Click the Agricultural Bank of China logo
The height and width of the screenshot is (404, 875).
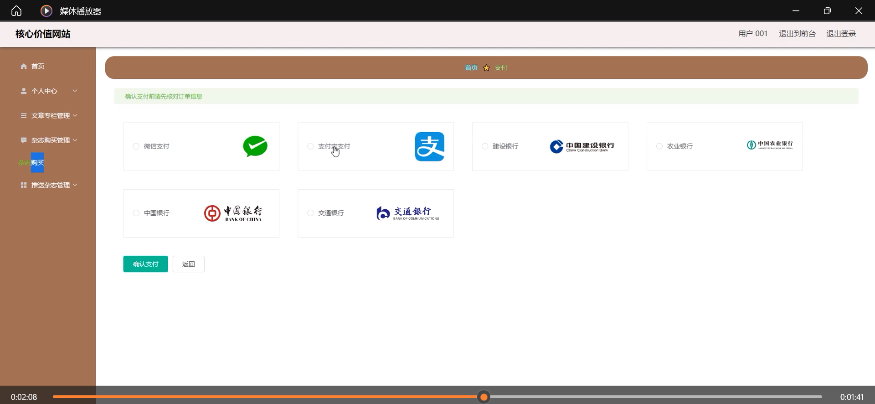(770, 145)
